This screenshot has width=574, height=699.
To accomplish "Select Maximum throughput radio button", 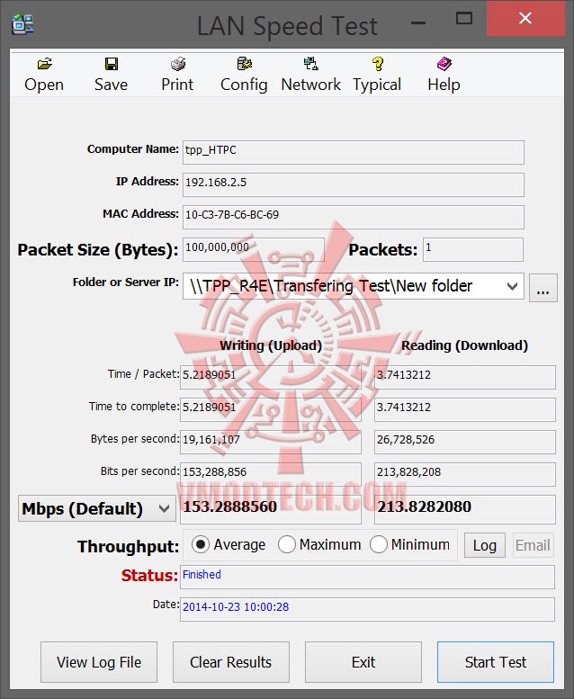I will (x=286, y=544).
